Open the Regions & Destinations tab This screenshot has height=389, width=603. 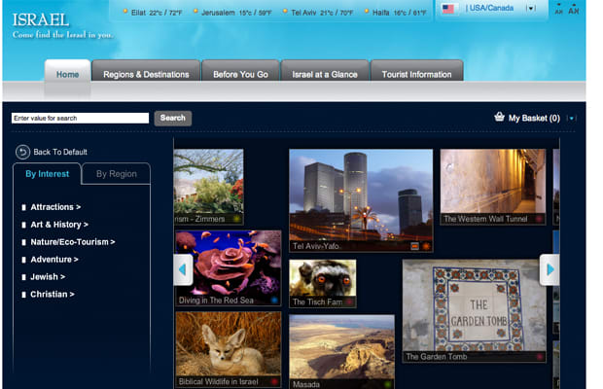146,72
